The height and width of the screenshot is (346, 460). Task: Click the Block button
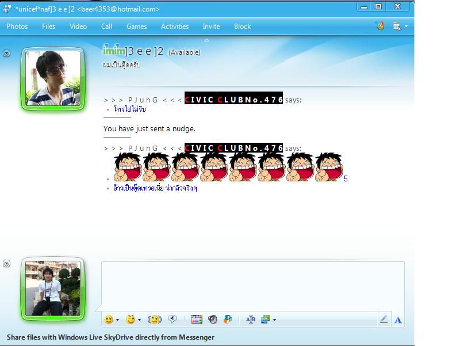point(242,26)
